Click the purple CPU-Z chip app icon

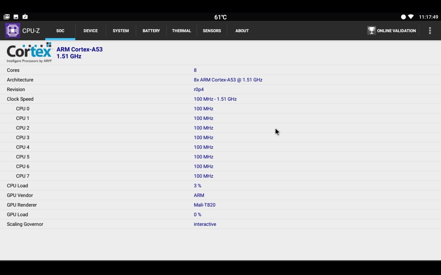point(12,31)
